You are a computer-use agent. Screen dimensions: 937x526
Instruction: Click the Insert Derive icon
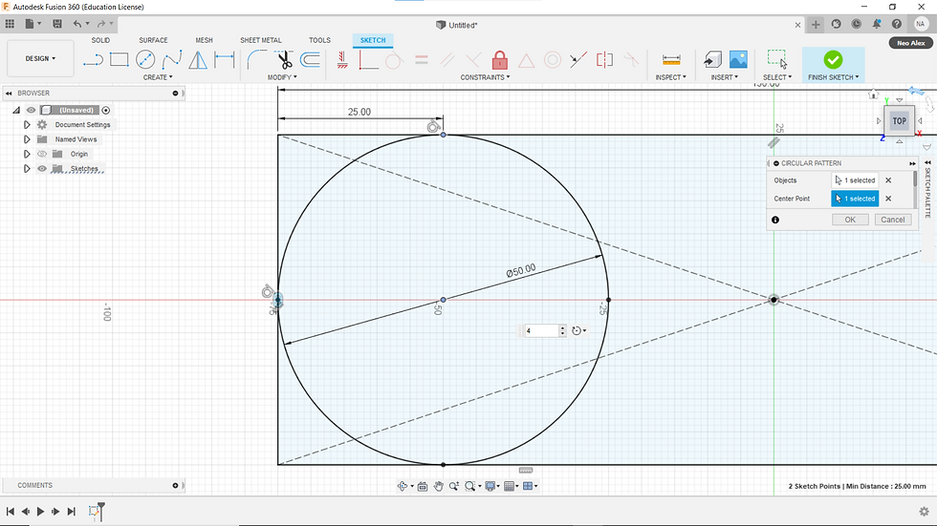click(x=711, y=59)
